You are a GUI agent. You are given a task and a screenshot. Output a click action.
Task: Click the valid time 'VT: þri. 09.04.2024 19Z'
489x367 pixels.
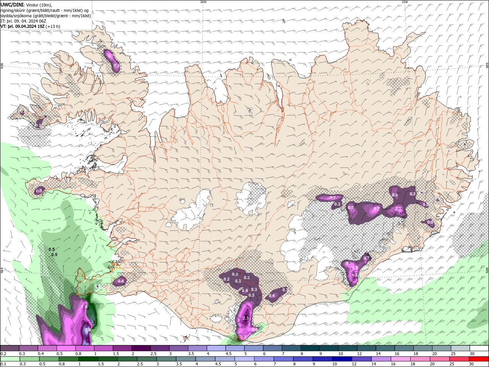[23, 26]
